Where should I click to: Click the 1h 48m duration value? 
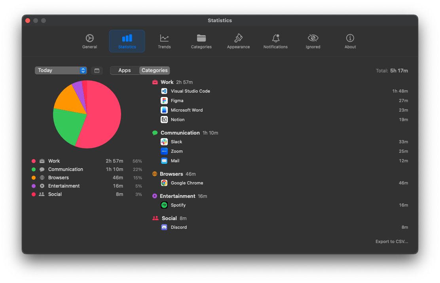[400, 91]
